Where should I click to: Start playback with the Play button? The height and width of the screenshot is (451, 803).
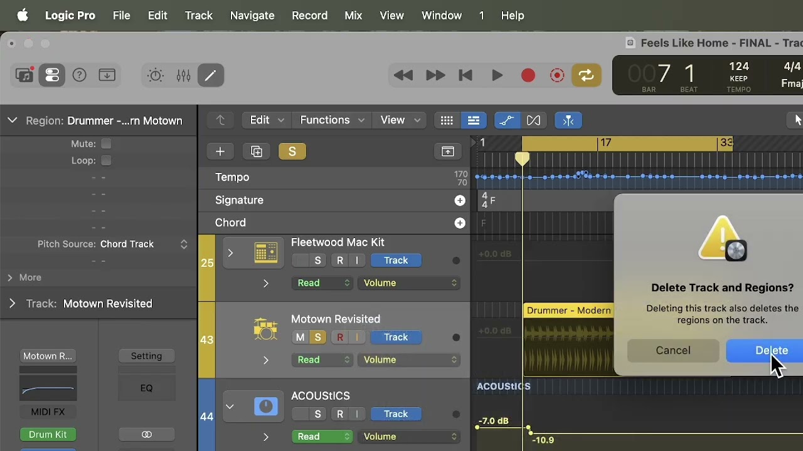[497, 76]
